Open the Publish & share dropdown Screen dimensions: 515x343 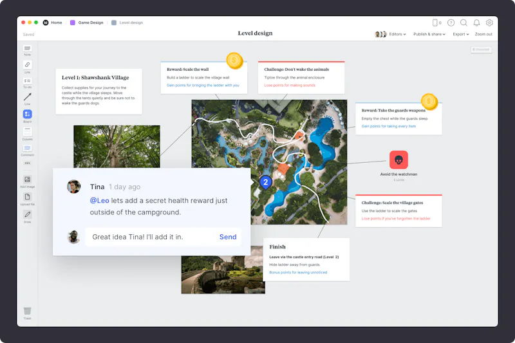pos(429,34)
